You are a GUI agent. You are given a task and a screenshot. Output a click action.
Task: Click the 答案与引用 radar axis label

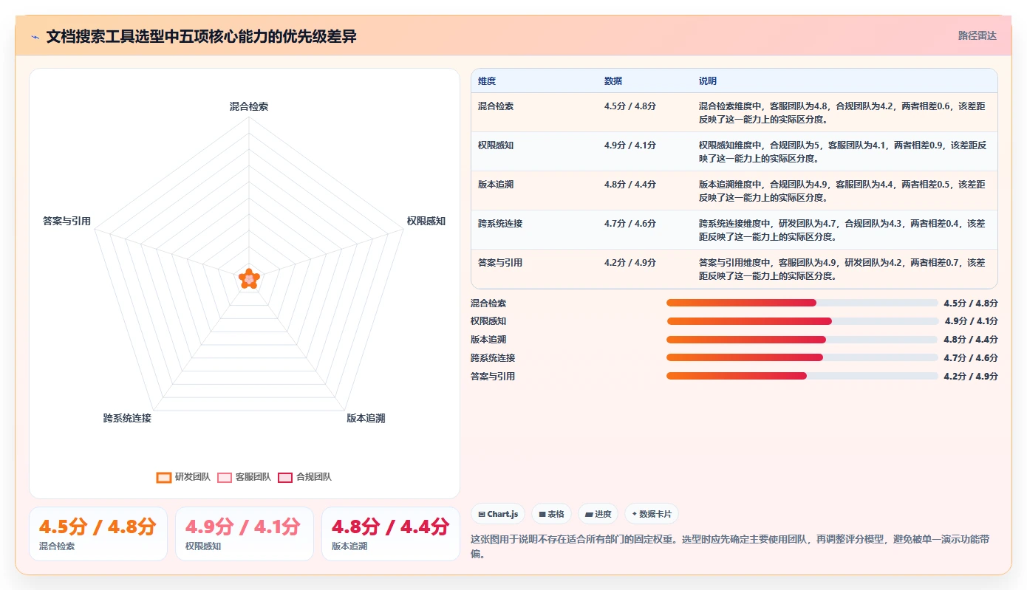coord(66,221)
